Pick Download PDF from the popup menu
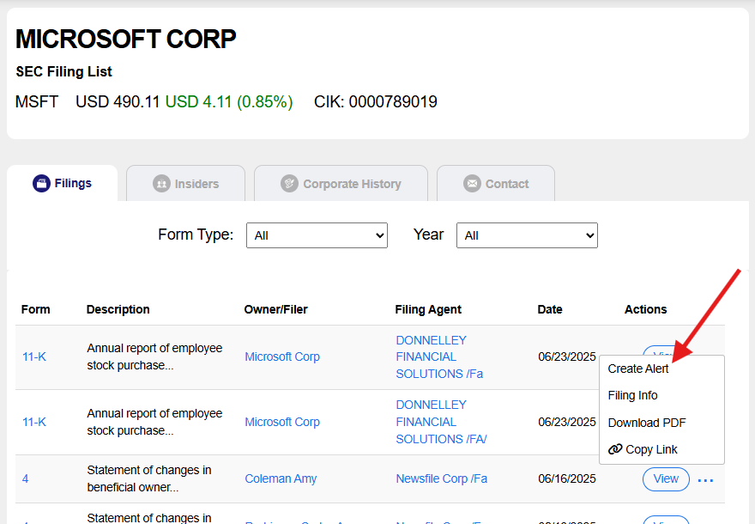This screenshot has height=524, width=755. [647, 423]
